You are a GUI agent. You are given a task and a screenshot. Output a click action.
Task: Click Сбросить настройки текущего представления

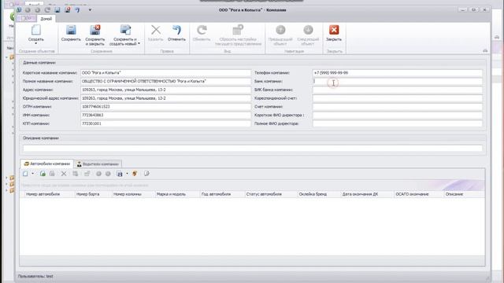point(238,35)
